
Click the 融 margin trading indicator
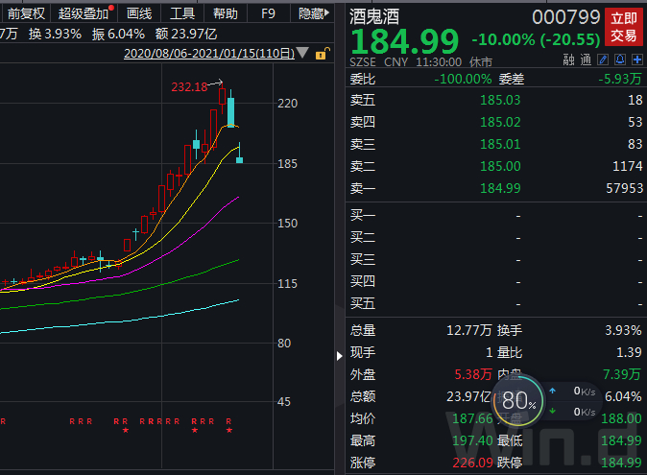[x=569, y=60]
